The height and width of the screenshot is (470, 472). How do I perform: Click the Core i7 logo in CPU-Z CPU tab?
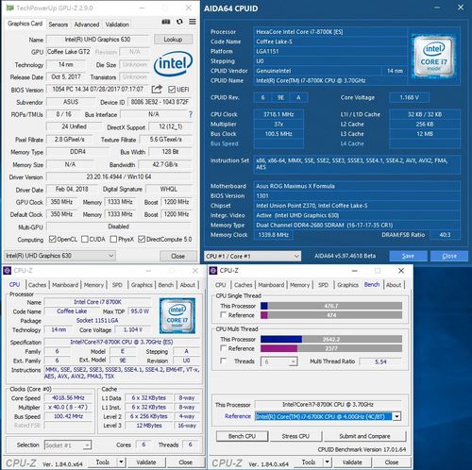click(177, 315)
